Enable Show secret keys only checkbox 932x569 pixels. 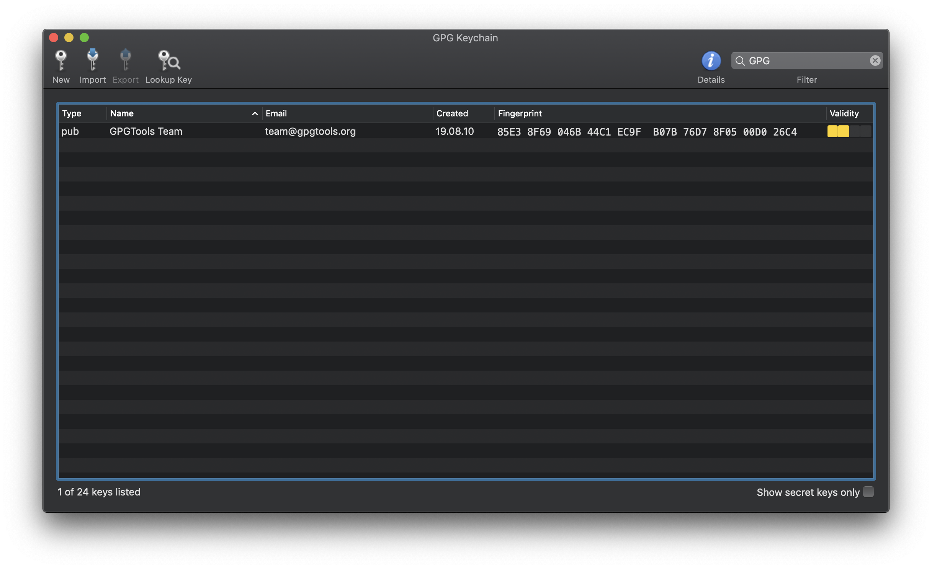(x=868, y=492)
